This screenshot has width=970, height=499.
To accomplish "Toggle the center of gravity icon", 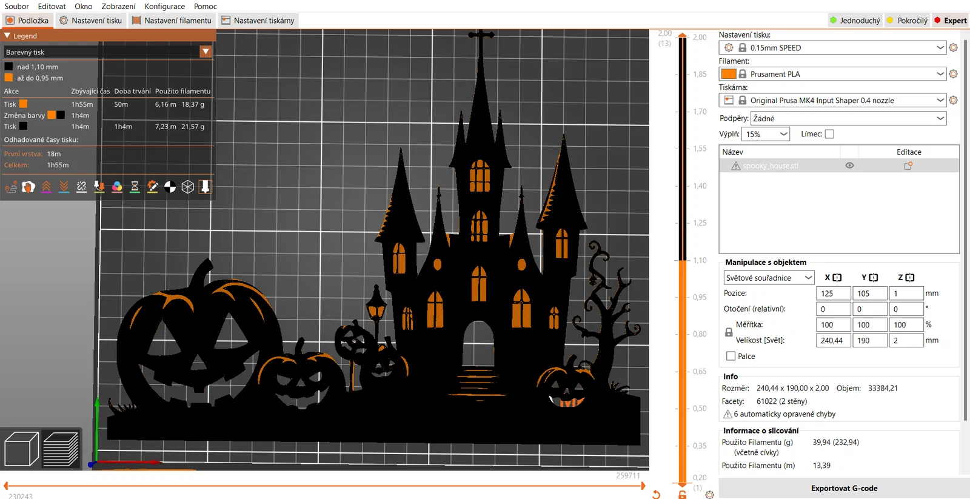I will coord(170,187).
